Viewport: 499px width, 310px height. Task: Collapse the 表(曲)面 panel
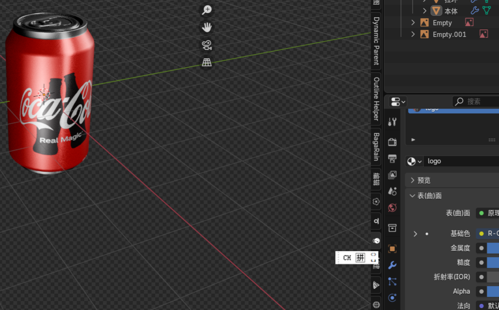[452, 195]
